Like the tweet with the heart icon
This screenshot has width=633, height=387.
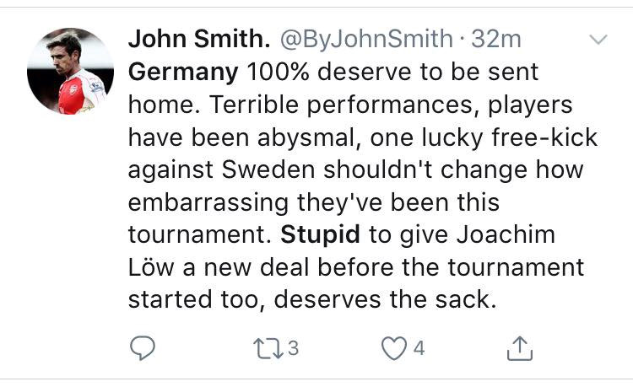394,347
